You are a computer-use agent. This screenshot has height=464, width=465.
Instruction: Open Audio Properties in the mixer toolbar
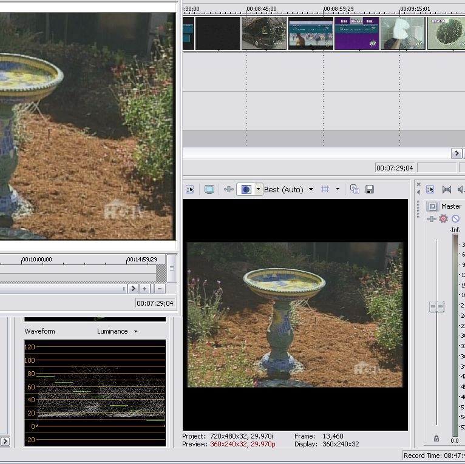tap(430, 189)
